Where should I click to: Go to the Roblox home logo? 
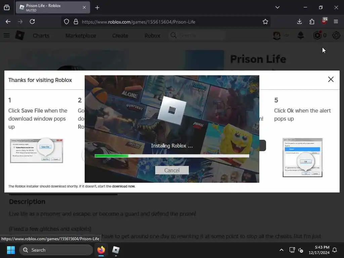point(20,35)
